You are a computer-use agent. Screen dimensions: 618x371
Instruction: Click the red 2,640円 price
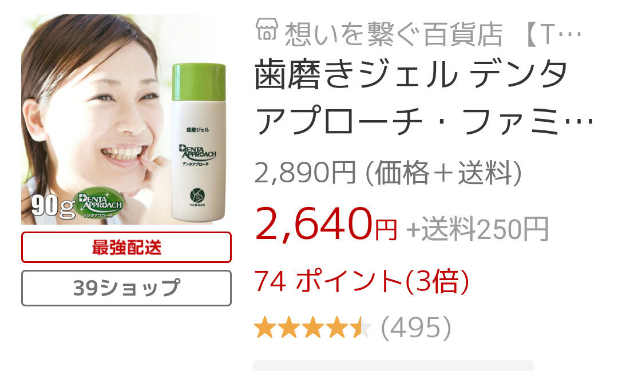pyautogui.click(x=326, y=224)
